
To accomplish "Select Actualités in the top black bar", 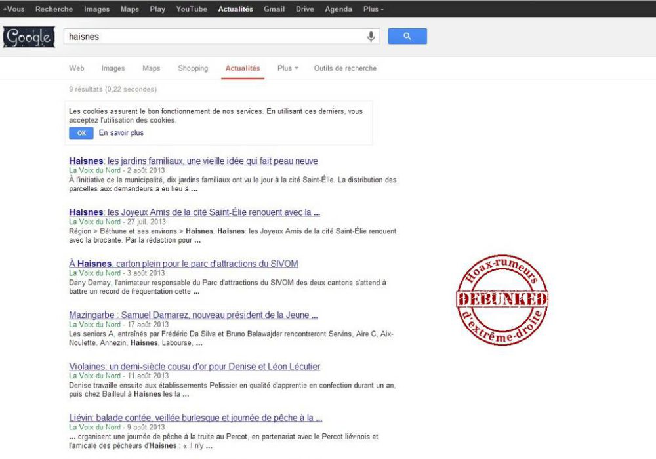I will coord(236,9).
